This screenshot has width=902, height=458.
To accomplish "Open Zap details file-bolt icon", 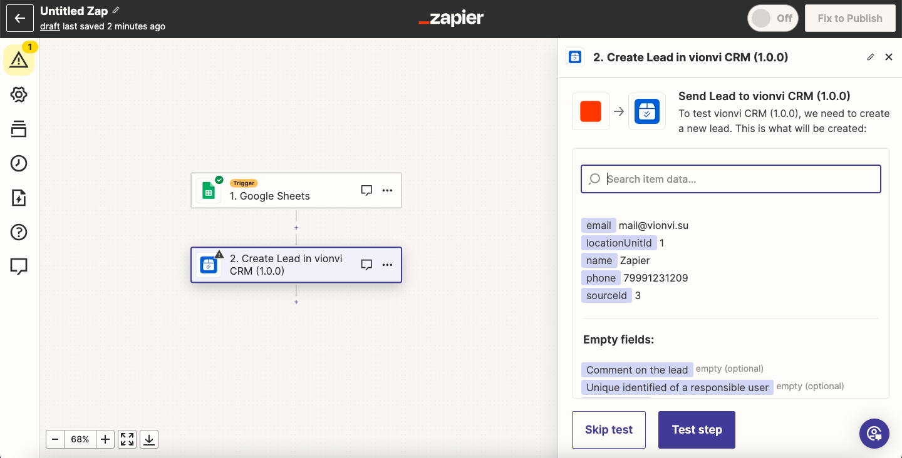I will pos(19,198).
